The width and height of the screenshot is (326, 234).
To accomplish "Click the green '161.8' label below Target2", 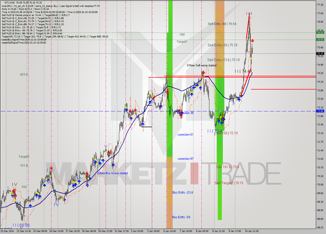I will pos(24,166).
